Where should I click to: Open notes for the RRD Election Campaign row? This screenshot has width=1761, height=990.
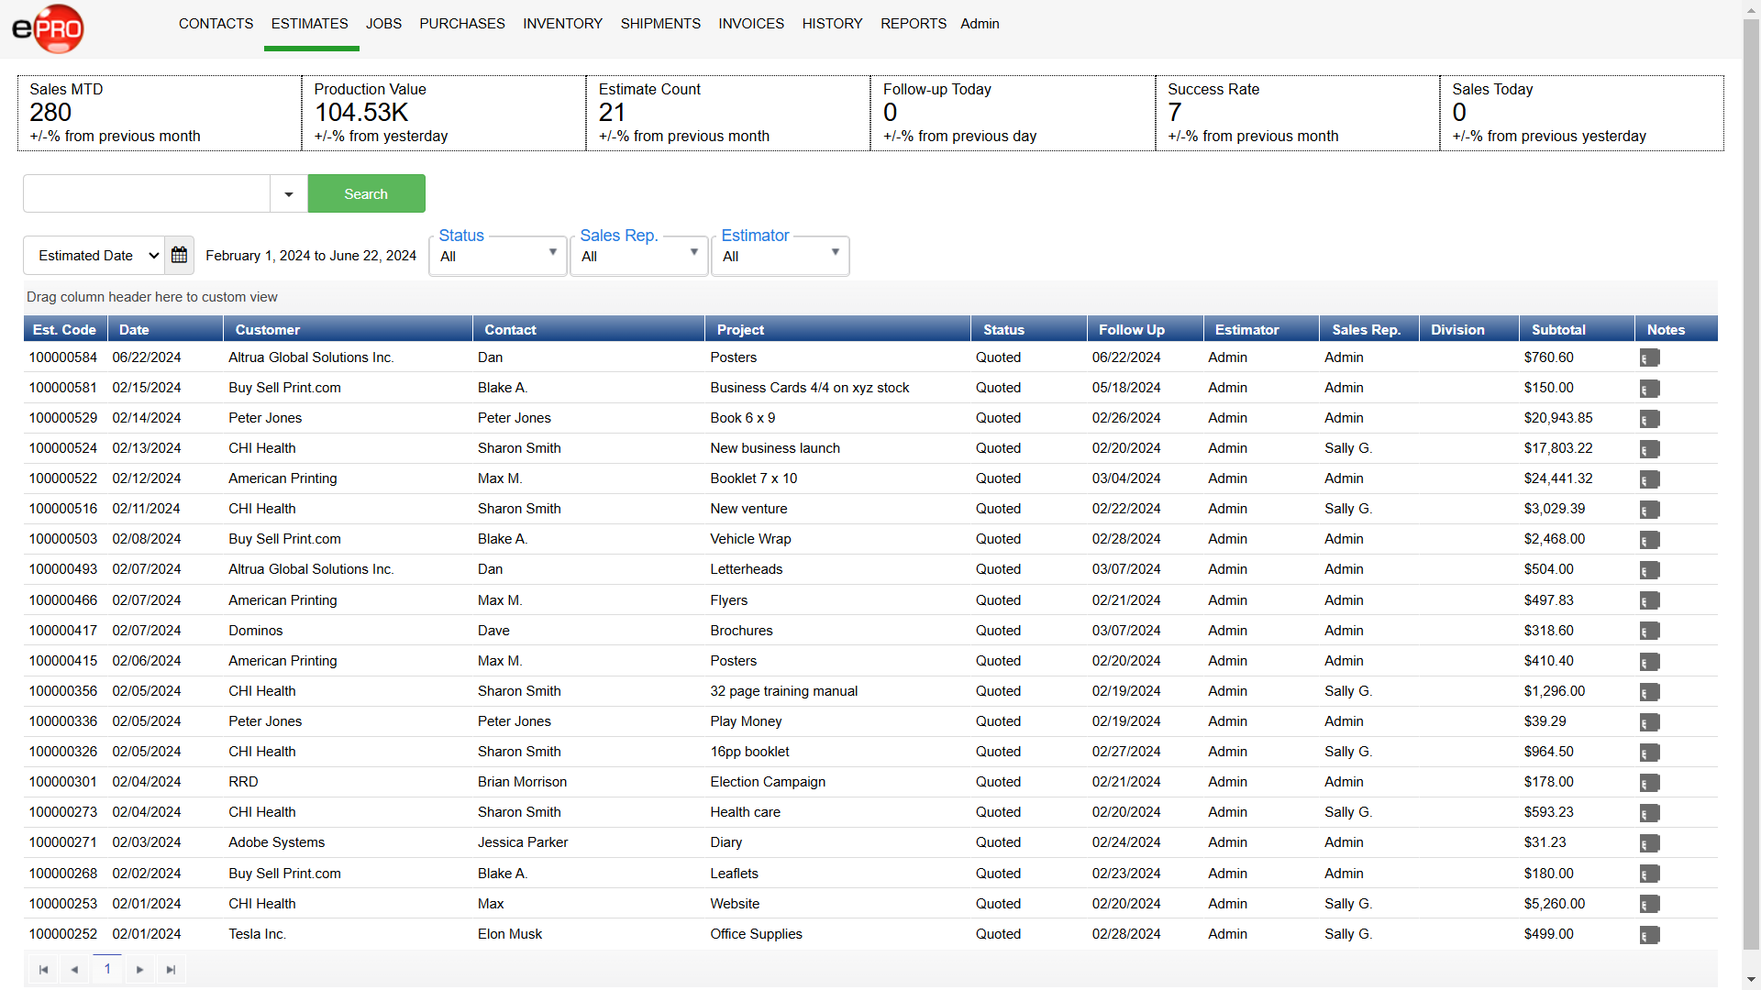click(1650, 783)
